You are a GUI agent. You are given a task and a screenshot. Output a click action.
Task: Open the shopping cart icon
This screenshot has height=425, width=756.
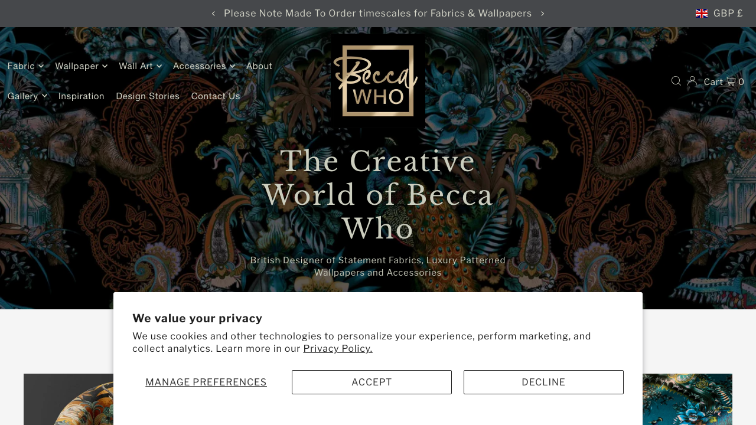pyautogui.click(x=731, y=81)
